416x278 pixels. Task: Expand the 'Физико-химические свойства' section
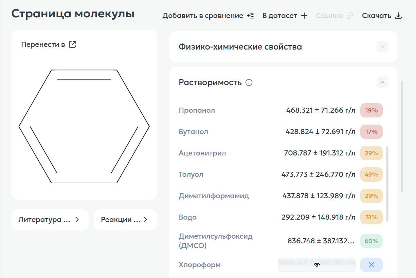point(382,47)
